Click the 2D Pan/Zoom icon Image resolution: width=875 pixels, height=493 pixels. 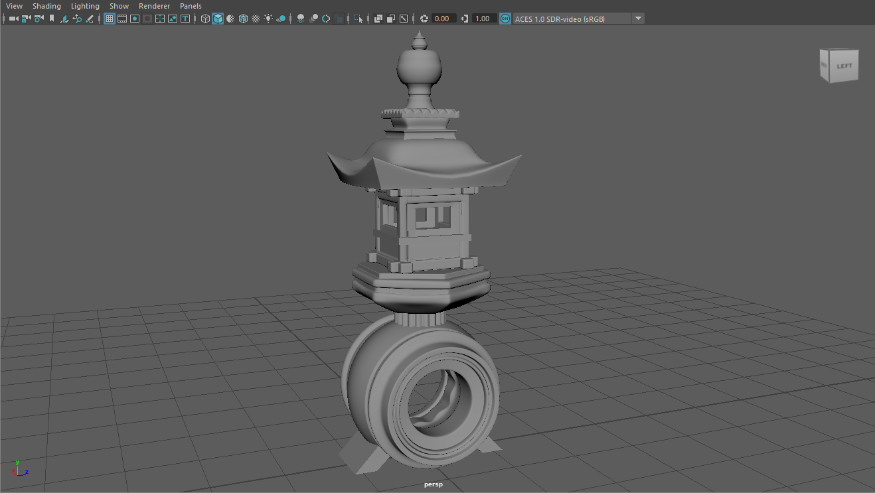pyautogui.click(x=77, y=19)
